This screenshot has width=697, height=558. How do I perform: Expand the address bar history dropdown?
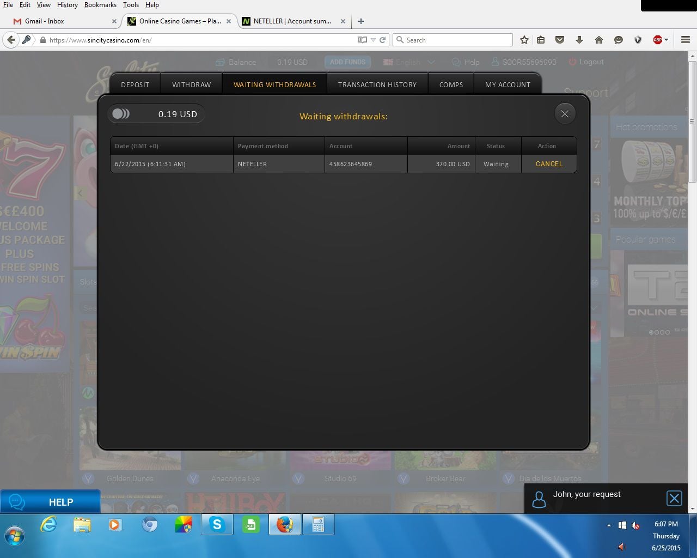coord(373,40)
